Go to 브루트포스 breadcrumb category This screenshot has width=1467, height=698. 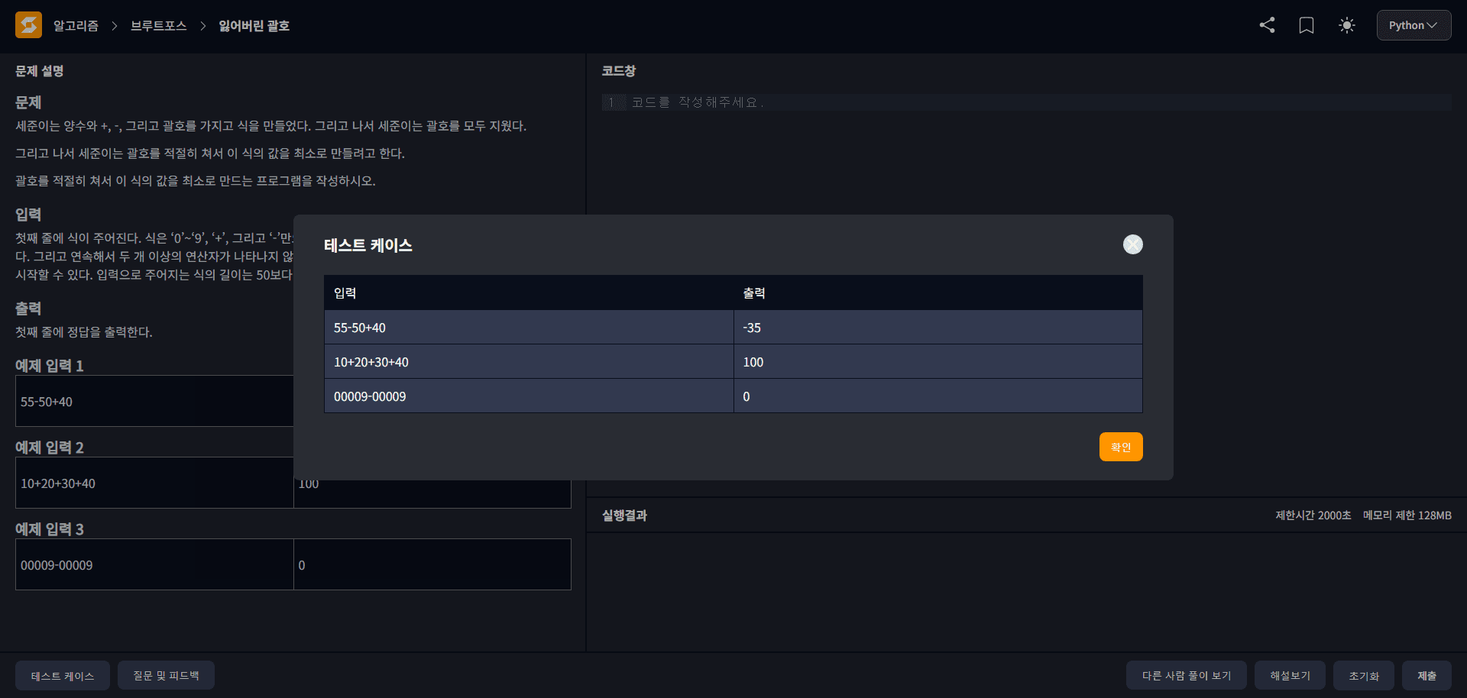(158, 26)
